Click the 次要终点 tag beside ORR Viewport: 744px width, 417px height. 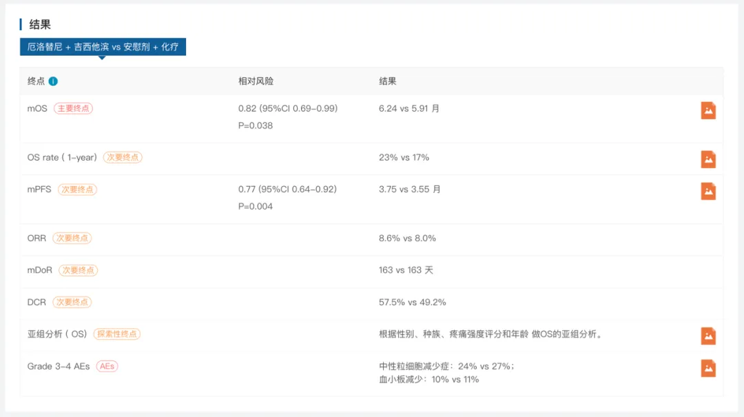(x=72, y=238)
